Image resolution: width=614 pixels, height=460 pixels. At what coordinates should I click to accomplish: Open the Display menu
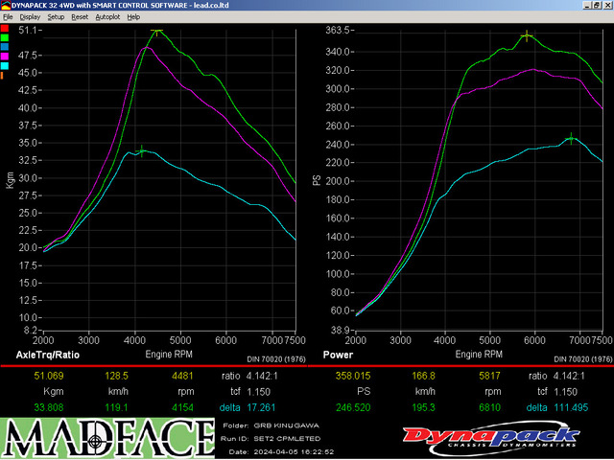click(x=30, y=17)
